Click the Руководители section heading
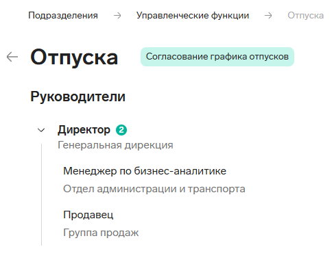The height and width of the screenshot is (260, 334). [78, 96]
